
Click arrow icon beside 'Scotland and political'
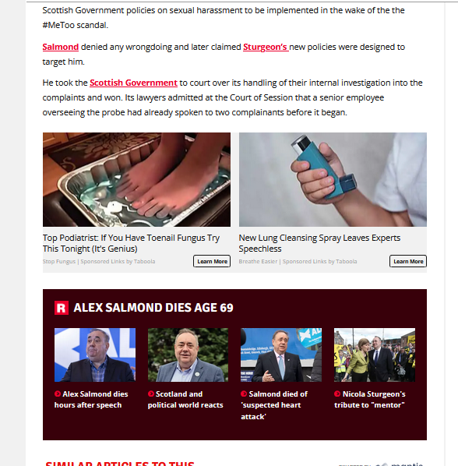point(151,394)
